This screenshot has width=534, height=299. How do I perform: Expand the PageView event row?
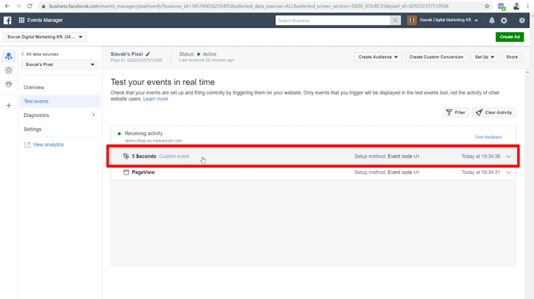pos(508,172)
